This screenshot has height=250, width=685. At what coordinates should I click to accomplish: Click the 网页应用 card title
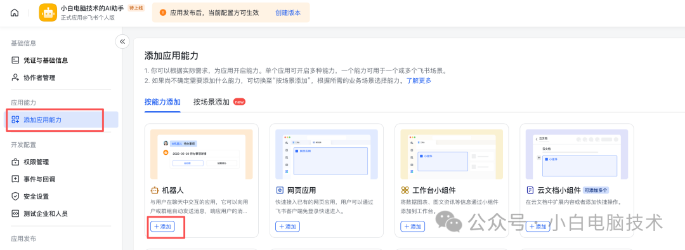click(x=301, y=190)
